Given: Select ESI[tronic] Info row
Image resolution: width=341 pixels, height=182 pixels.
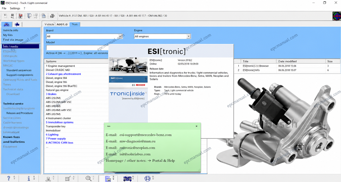Looking at the screenshot, I should pos(287,70).
